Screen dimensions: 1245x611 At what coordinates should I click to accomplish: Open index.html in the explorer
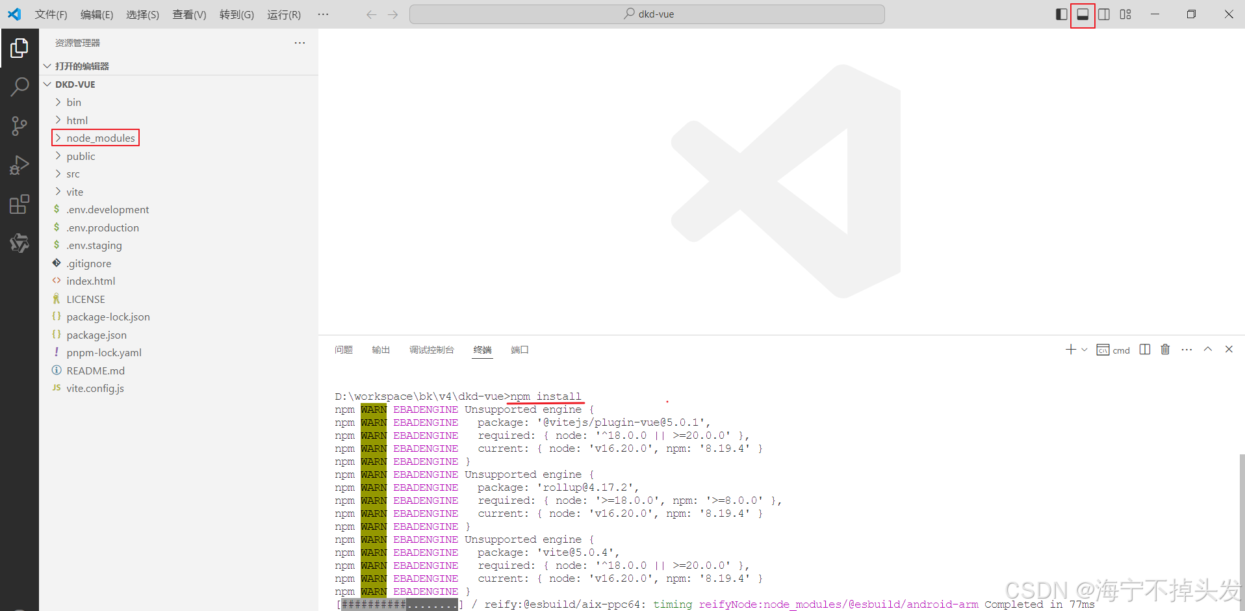tap(179, 281)
